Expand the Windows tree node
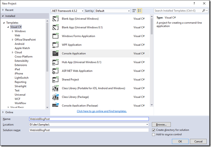This screenshot has height=147, width=211. point(12,31)
